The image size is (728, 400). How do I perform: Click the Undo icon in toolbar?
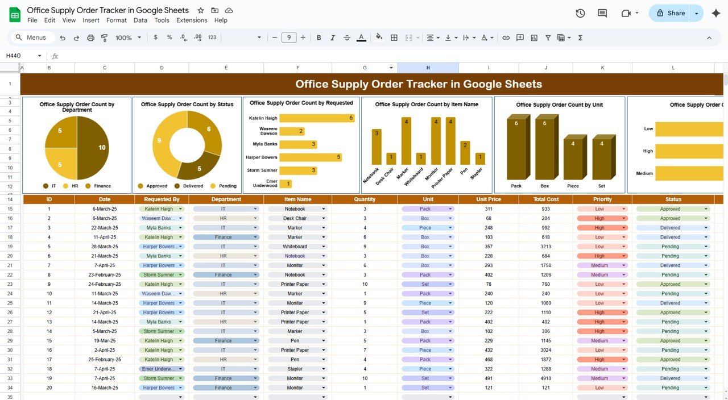62,37
